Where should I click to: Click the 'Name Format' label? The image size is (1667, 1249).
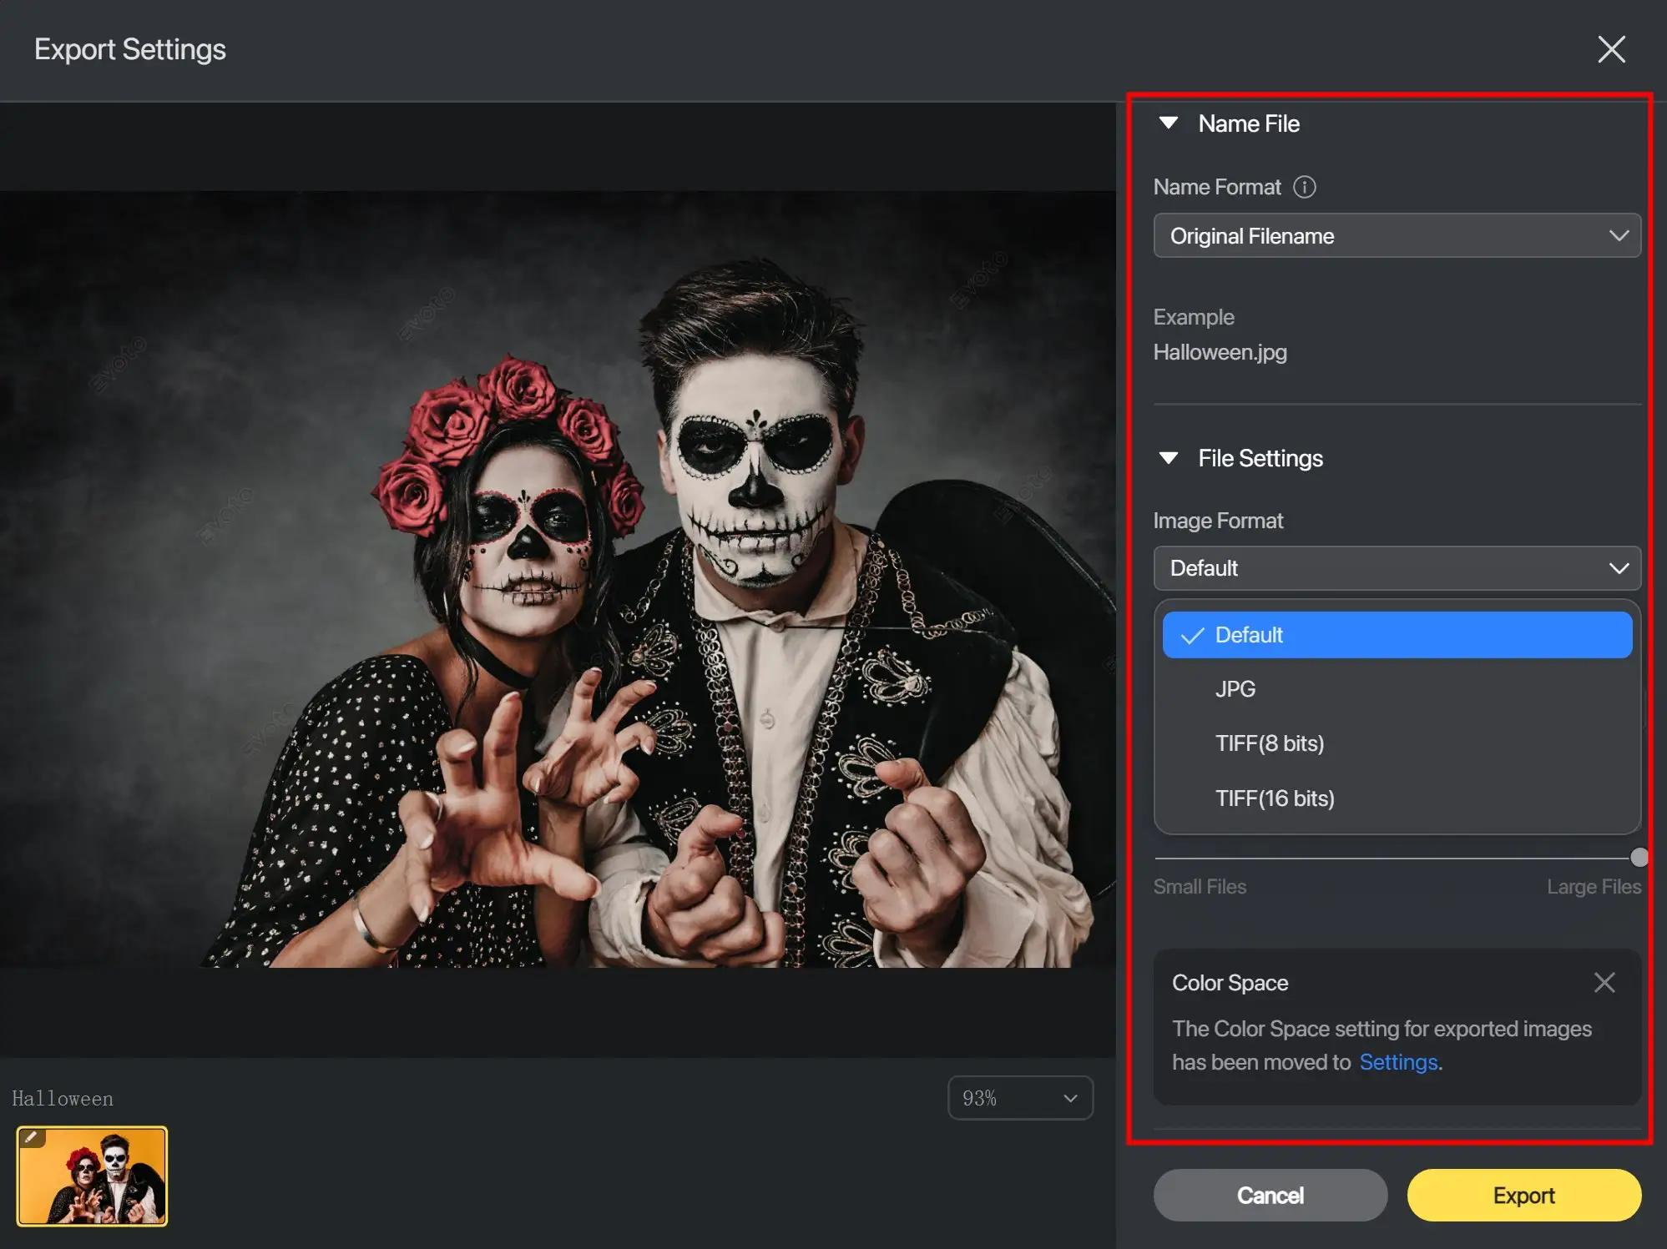coord(1217,187)
